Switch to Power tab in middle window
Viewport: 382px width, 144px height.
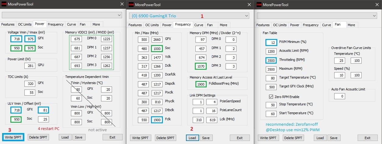166,25
